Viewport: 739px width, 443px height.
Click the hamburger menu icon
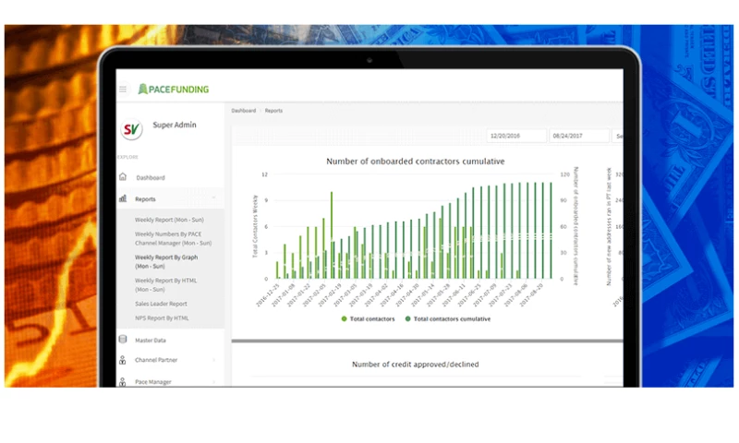pyautogui.click(x=123, y=90)
